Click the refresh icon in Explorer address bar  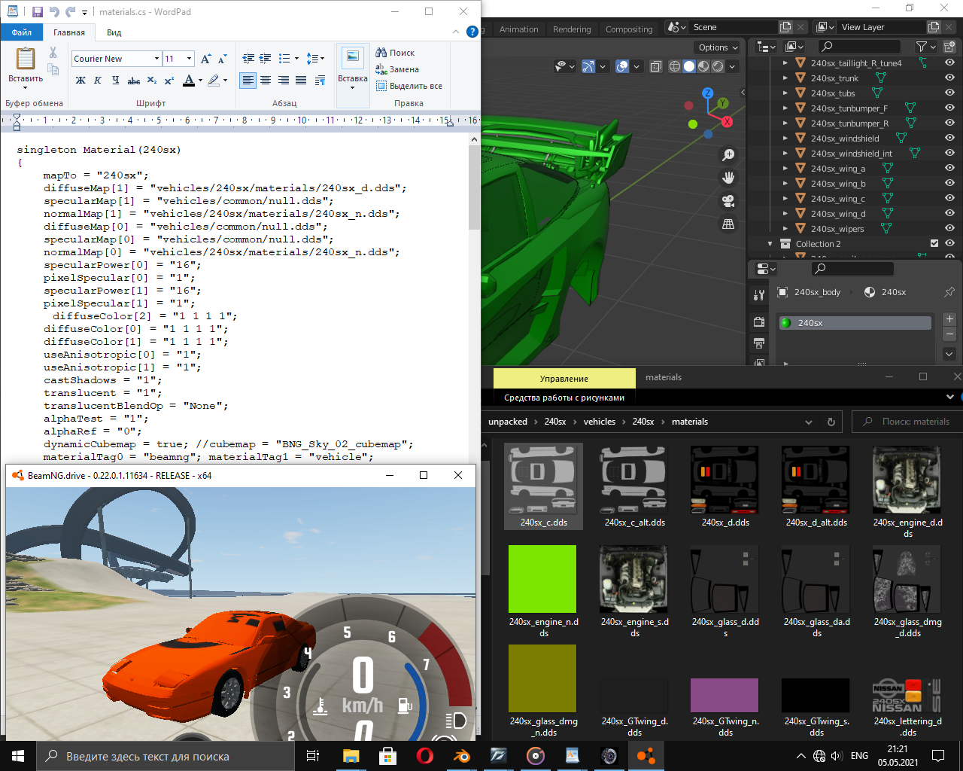831,422
